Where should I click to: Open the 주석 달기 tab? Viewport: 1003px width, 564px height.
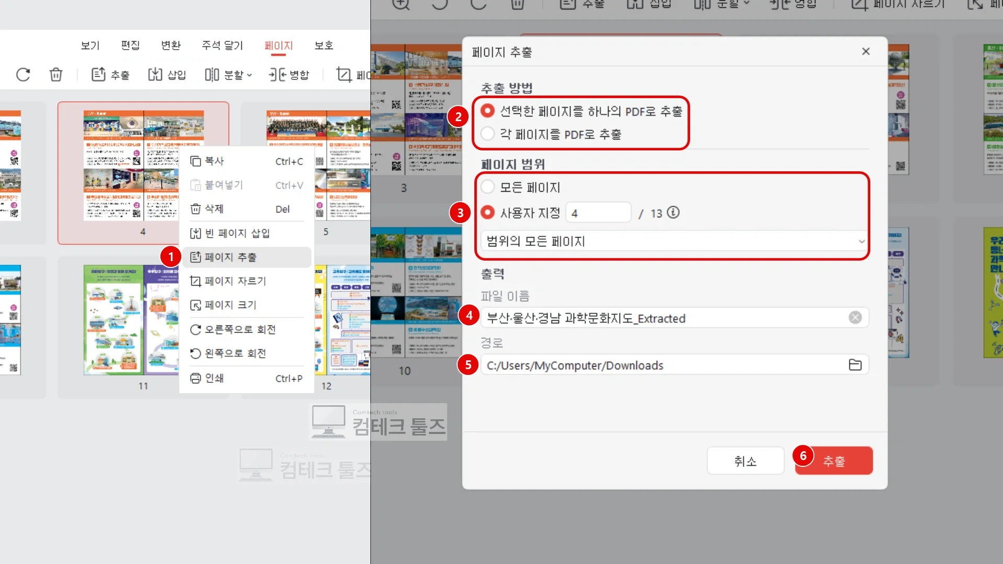(x=223, y=45)
